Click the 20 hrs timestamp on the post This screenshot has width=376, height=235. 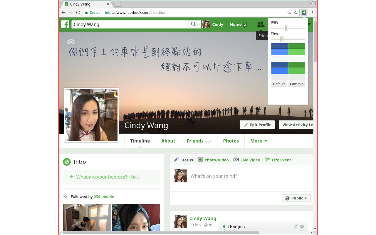click(x=195, y=225)
